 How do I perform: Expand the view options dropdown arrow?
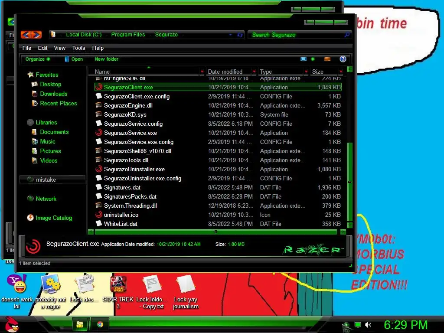click(x=313, y=59)
